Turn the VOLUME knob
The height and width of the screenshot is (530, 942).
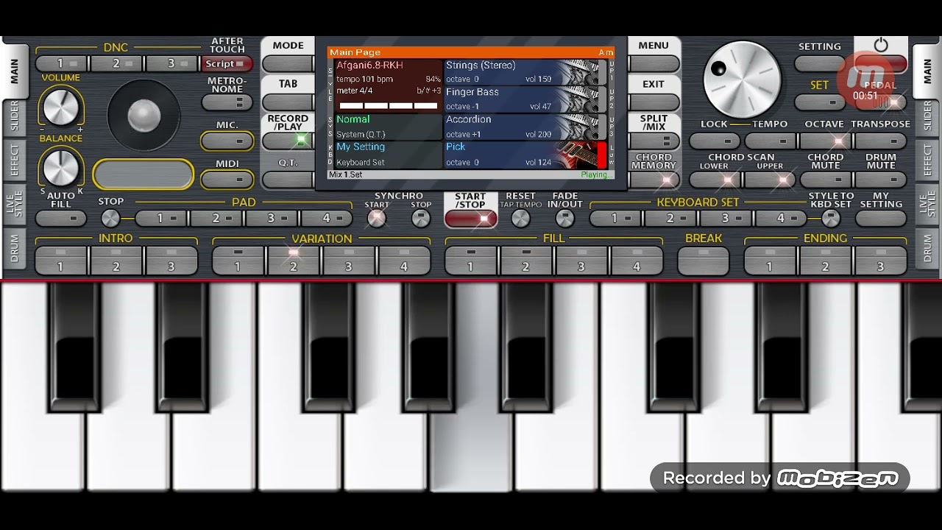coord(60,107)
